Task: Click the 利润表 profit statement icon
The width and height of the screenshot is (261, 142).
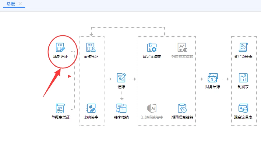Action: pos(243,78)
